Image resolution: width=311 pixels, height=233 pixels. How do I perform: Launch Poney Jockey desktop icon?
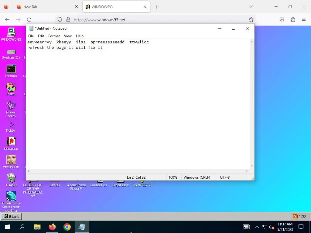[x=11, y=109]
